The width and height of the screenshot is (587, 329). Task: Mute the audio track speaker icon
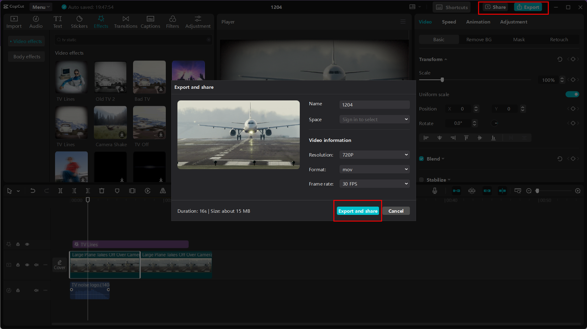coord(36,290)
